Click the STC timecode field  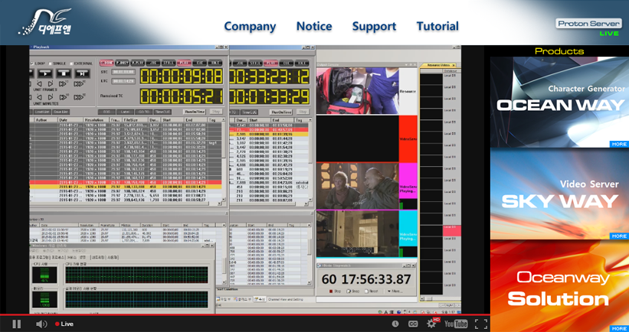pyautogui.click(x=123, y=72)
